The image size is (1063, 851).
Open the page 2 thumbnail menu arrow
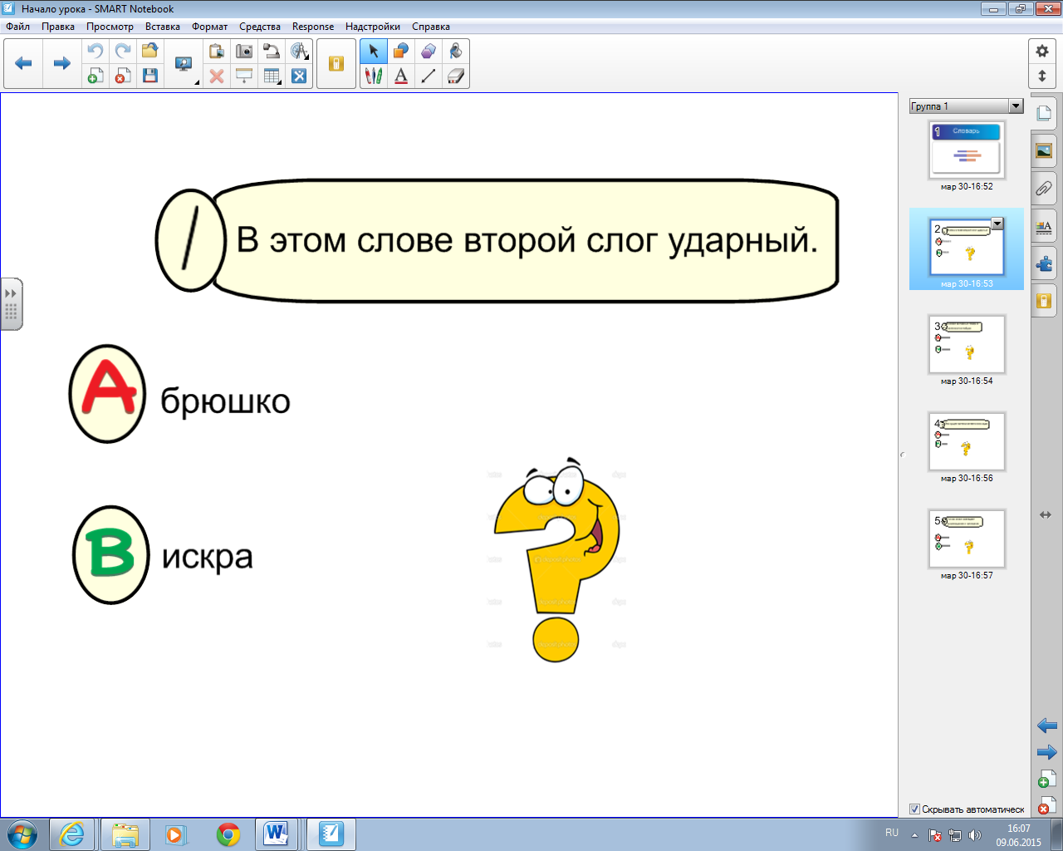[997, 224]
